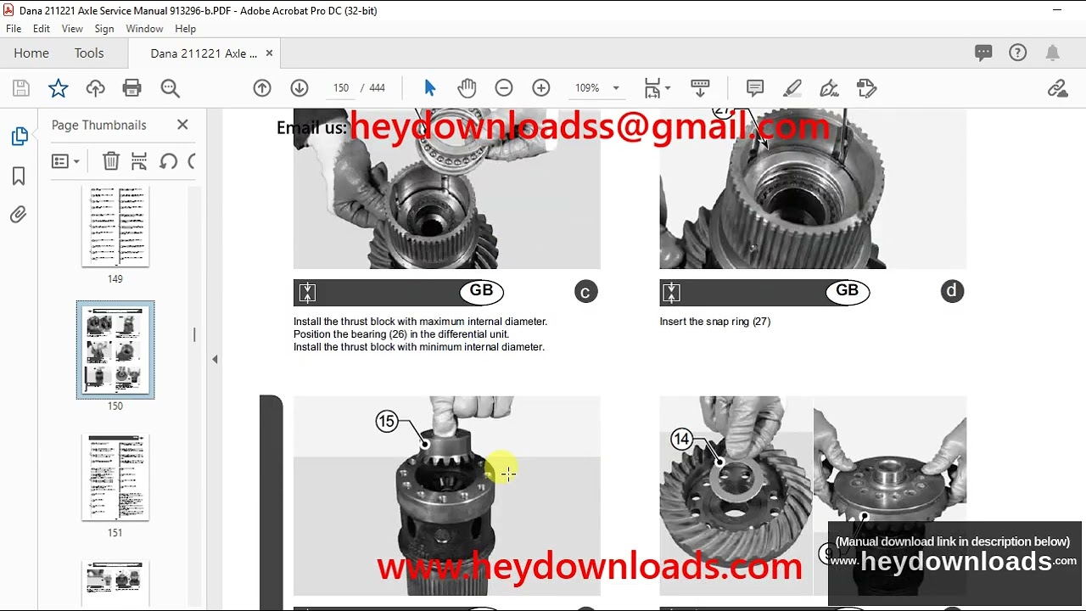
Task: Open the print pages thumbnail tool
Action: [x=139, y=161]
